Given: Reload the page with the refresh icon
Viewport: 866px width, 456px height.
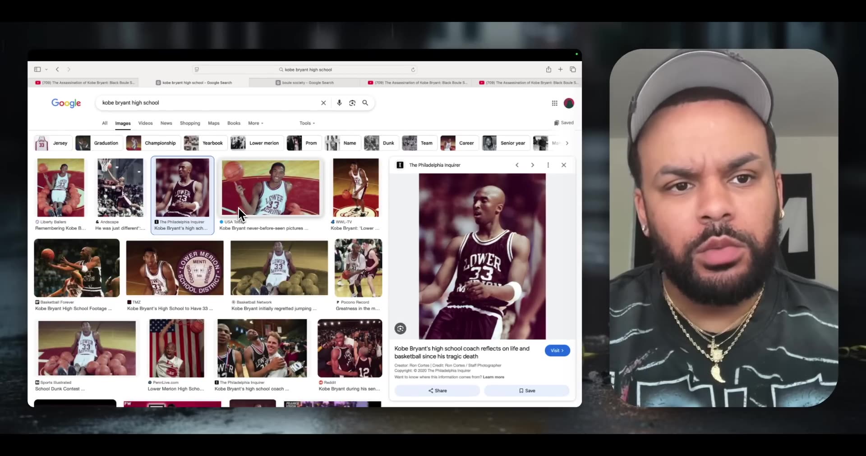Looking at the screenshot, I should 413,70.
